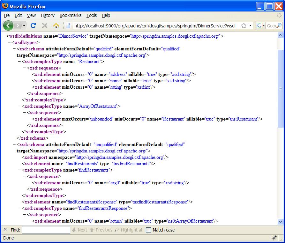Click the search magnifier icon

(x=279, y=26)
